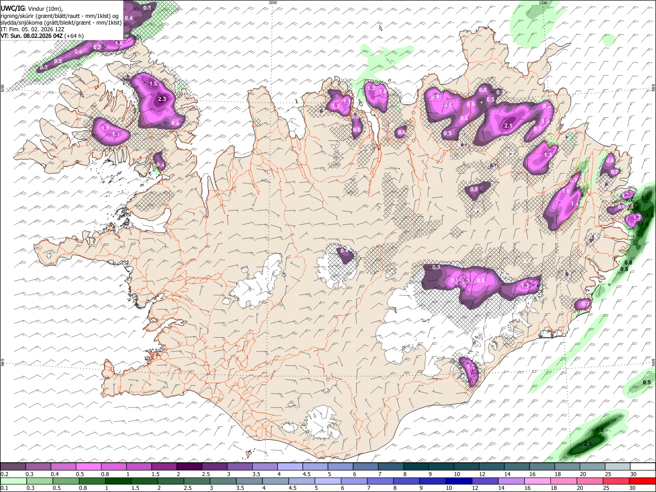Click the "2.3" snowfall value over the Westfjords
This screenshot has height=492, width=656.
pos(162,99)
